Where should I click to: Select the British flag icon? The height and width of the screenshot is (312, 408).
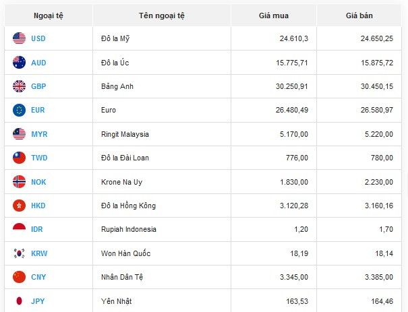[19, 86]
